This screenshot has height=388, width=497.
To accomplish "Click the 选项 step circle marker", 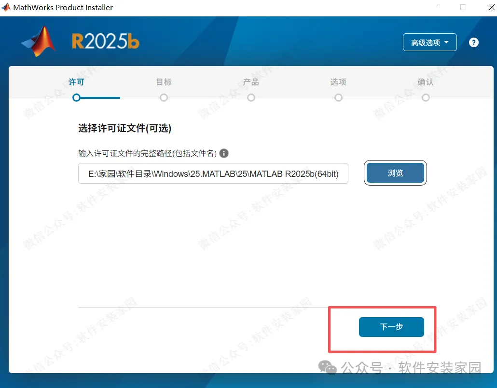I will (339, 97).
